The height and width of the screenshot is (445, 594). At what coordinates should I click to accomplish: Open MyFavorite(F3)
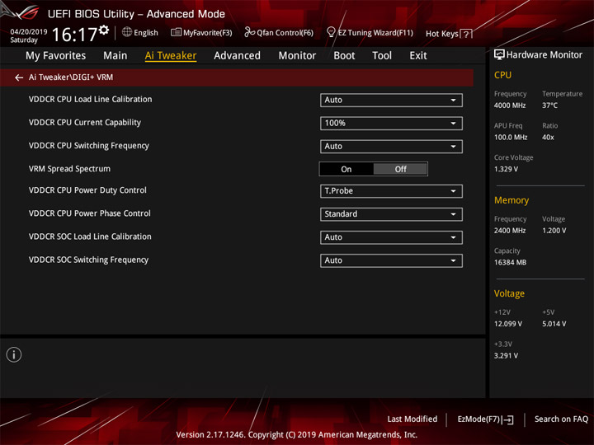tap(201, 32)
